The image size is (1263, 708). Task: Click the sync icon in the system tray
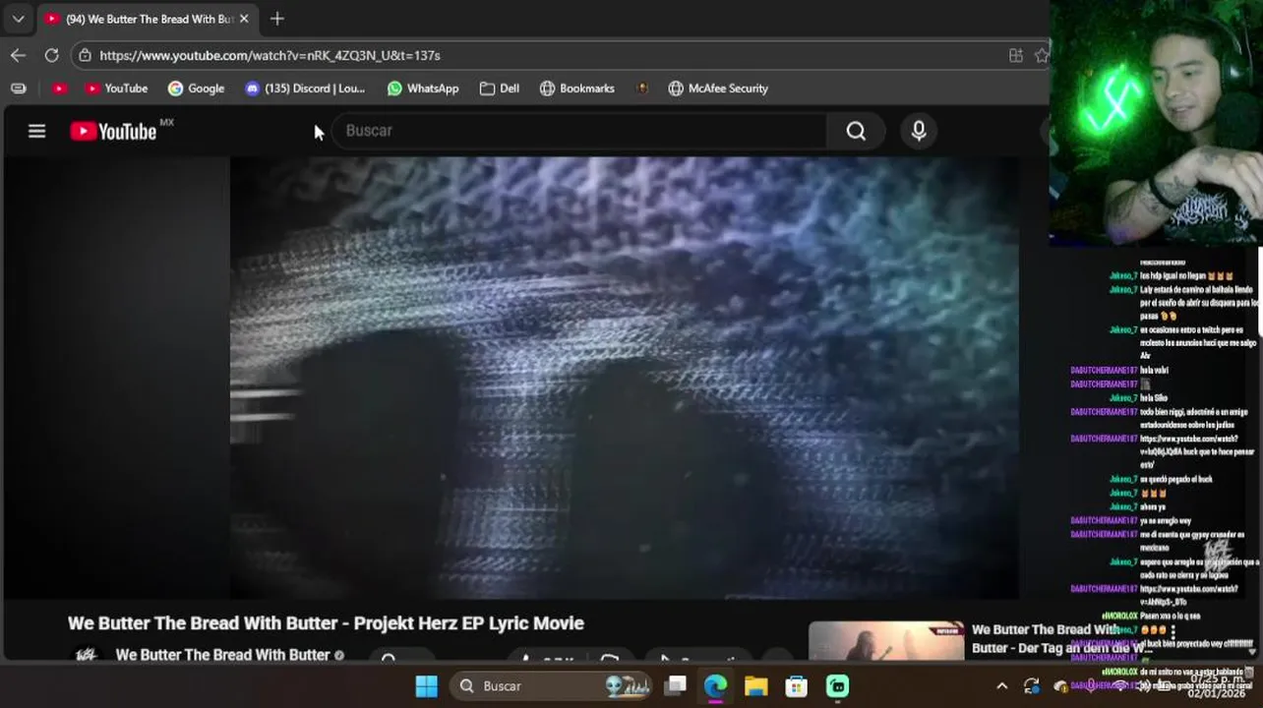[1031, 686]
